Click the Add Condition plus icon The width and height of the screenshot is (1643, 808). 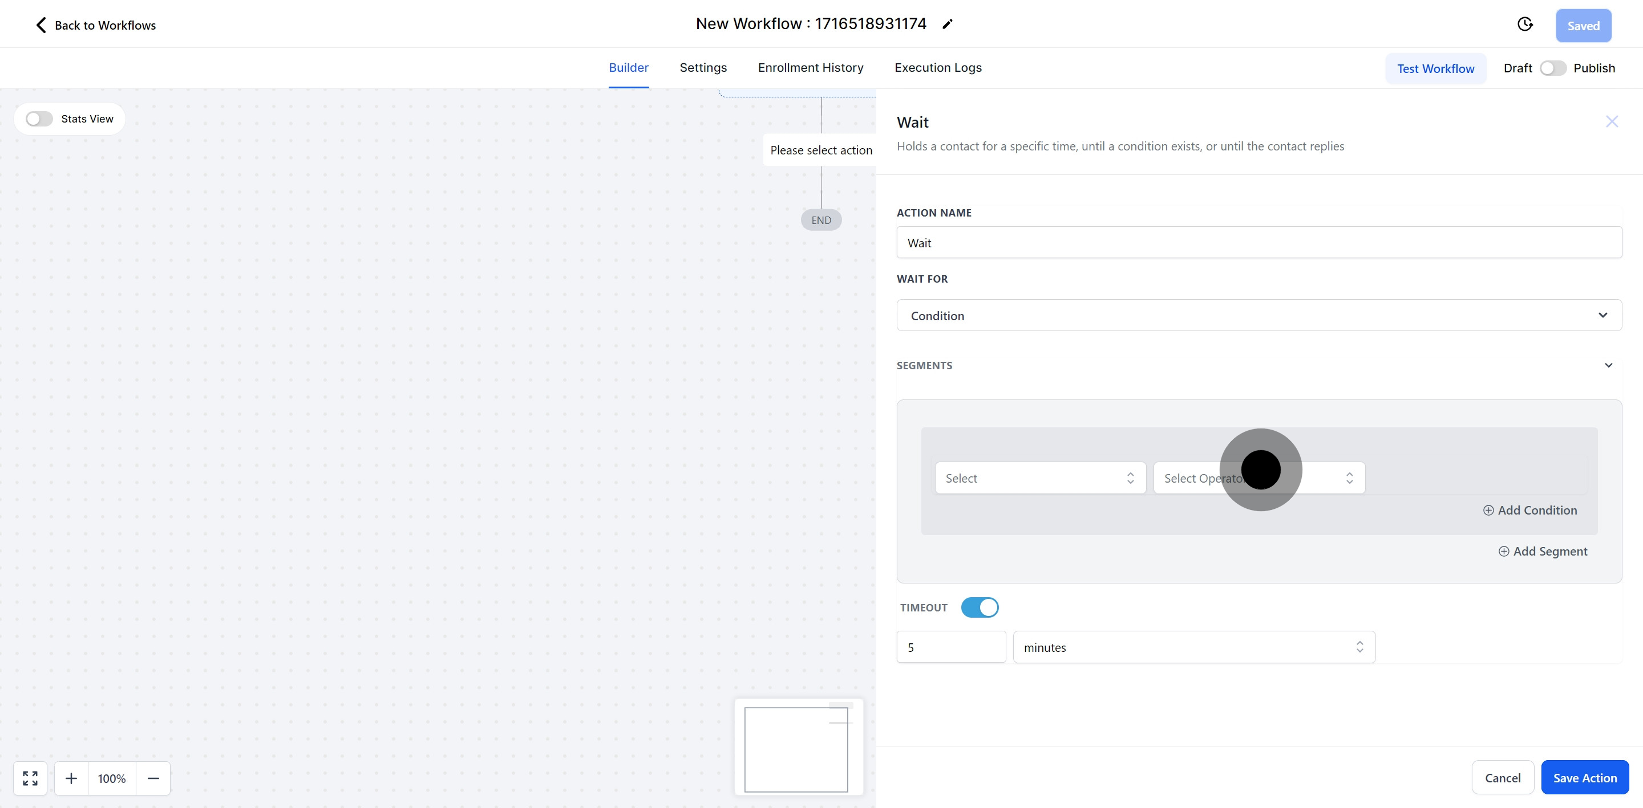pyautogui.click(x=1488, y=511)
